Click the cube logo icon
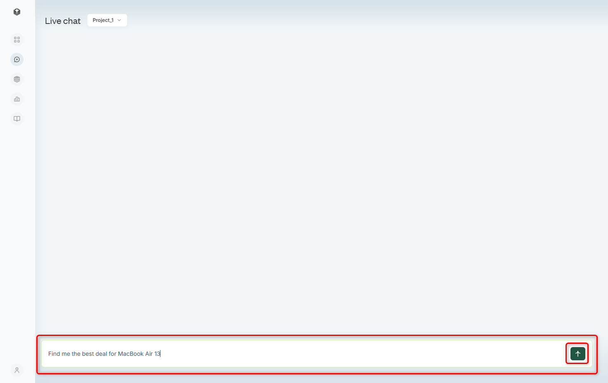The width and height of the screenshot is (608, 383). (17, 12)
